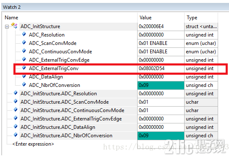Select the ADC_ExternalTrigConv row name
This screenshot has height=157, width=229.
coord(54,68)
